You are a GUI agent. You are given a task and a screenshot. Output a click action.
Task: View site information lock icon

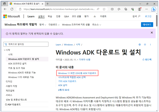point(20,9)
